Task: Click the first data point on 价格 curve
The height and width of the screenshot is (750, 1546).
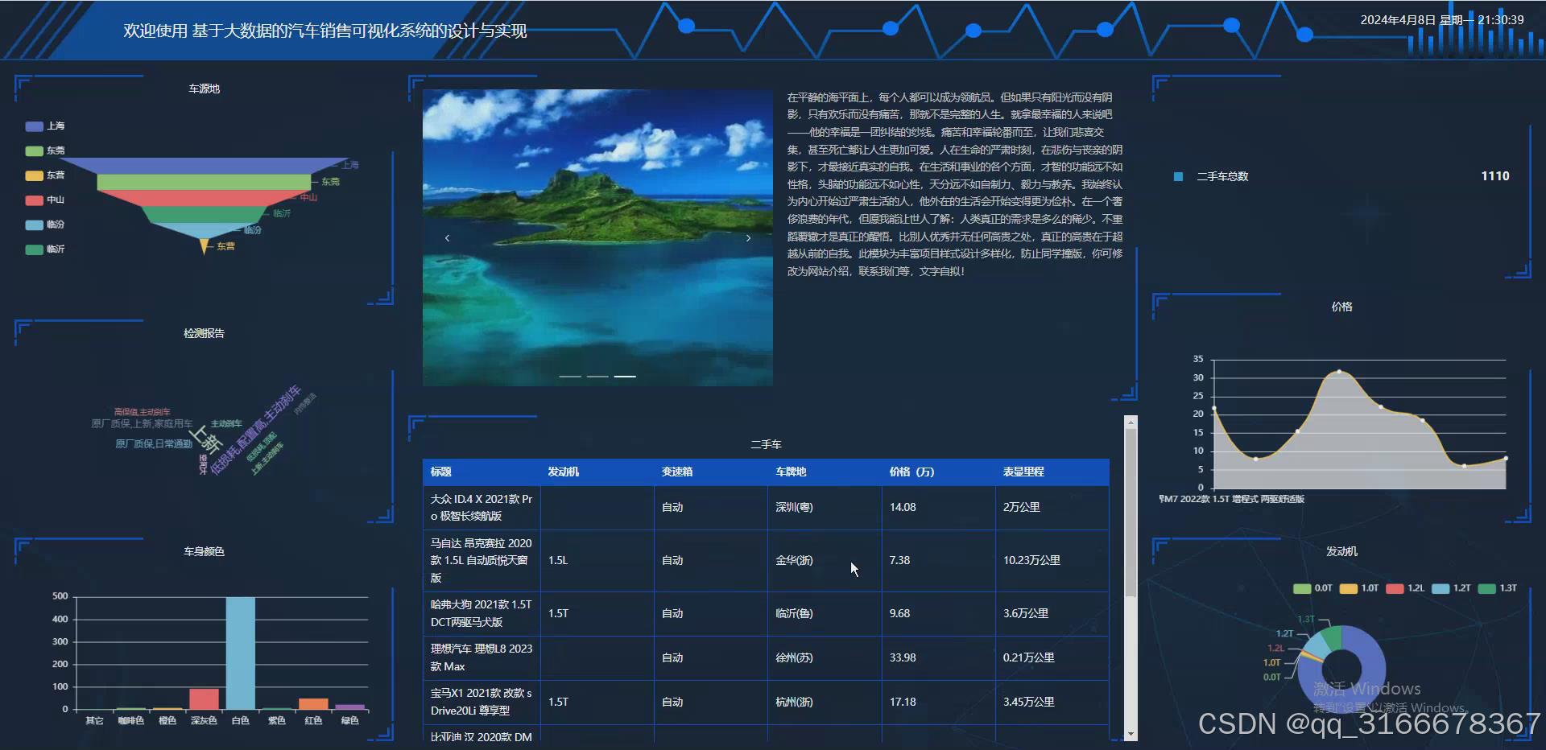Action: pyautogui.click(x=1214, y=408)
